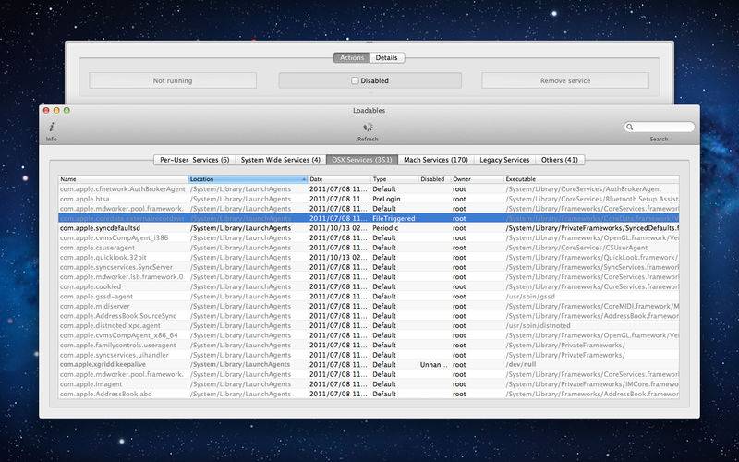
Task: Open the Per-User Services tab
Action: tap(194, 160)
